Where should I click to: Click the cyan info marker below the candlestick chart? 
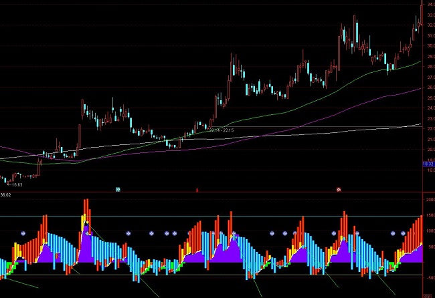coord(118,189)
